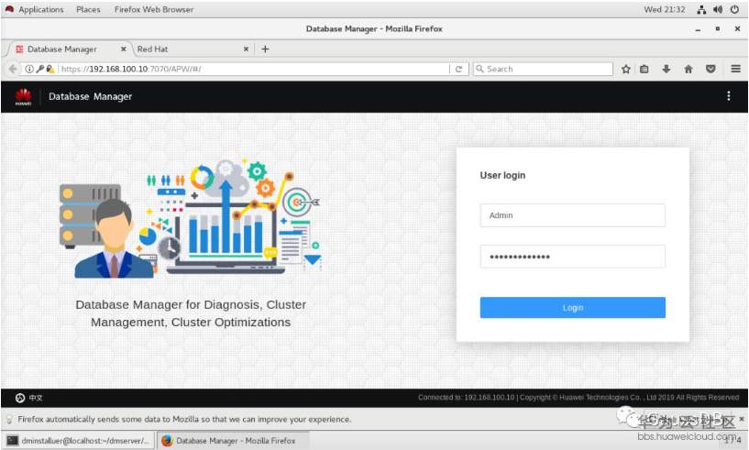Switch to the Database Manager tab
Viewport: 749px width, 450px height.
point(70,49)
